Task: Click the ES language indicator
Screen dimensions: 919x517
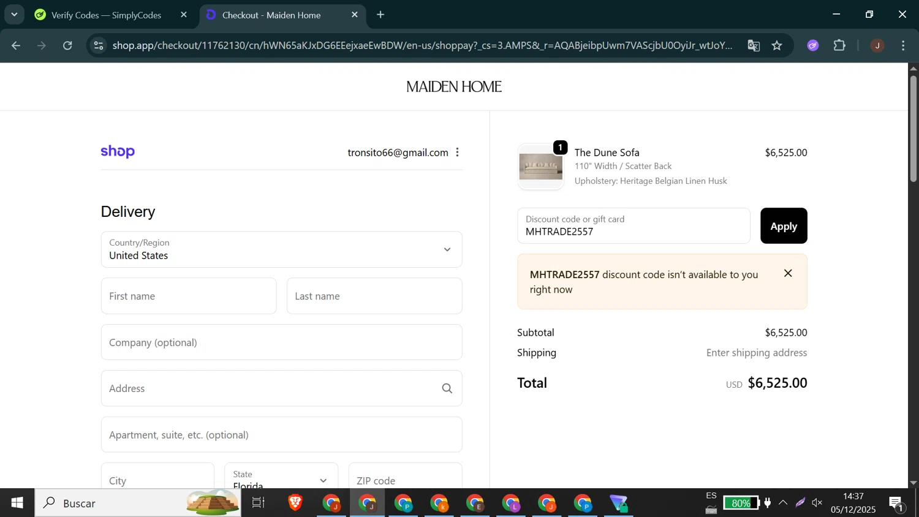Action: click(x=711, y=496)
